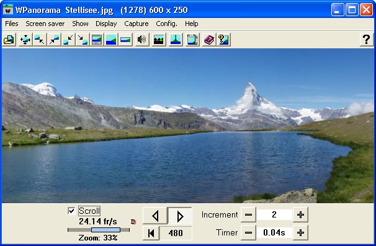Click the small red icon beside the frame rate
The width and height of the screenshot is (376, 246).
[x=133, y=222]
